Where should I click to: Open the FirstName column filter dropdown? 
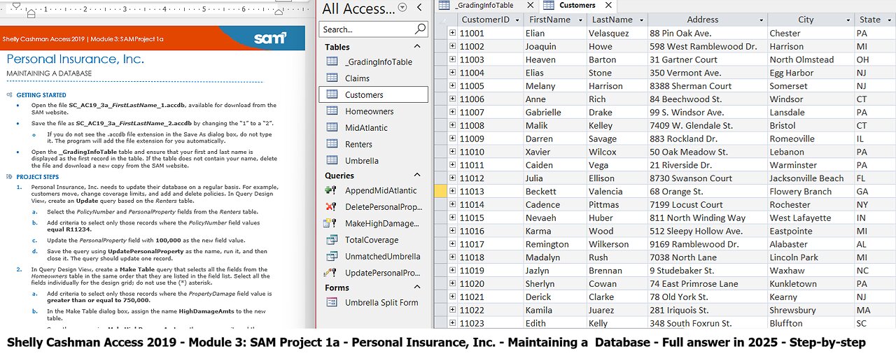tap(579, 20)
